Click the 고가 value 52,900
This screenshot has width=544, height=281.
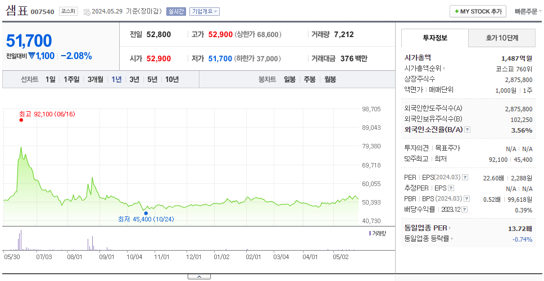click(220, 34)
